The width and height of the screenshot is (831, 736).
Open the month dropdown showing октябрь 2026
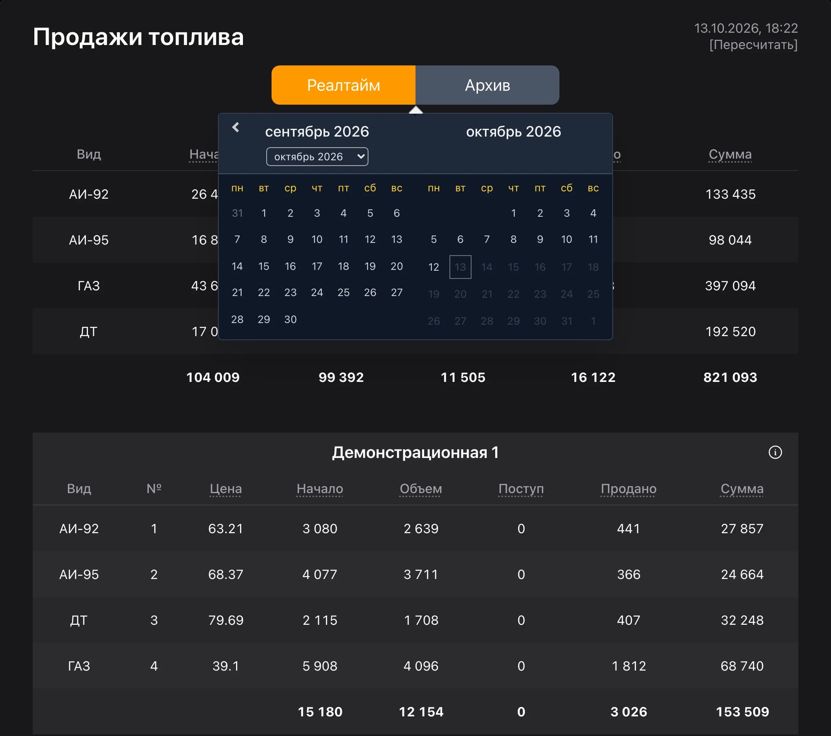pyautogui.click(x=317, y=157)
